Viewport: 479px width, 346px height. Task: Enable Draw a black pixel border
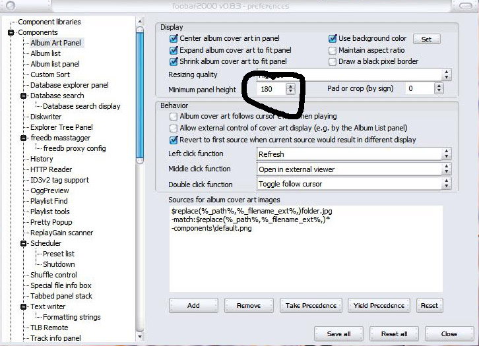coord(333,62)
